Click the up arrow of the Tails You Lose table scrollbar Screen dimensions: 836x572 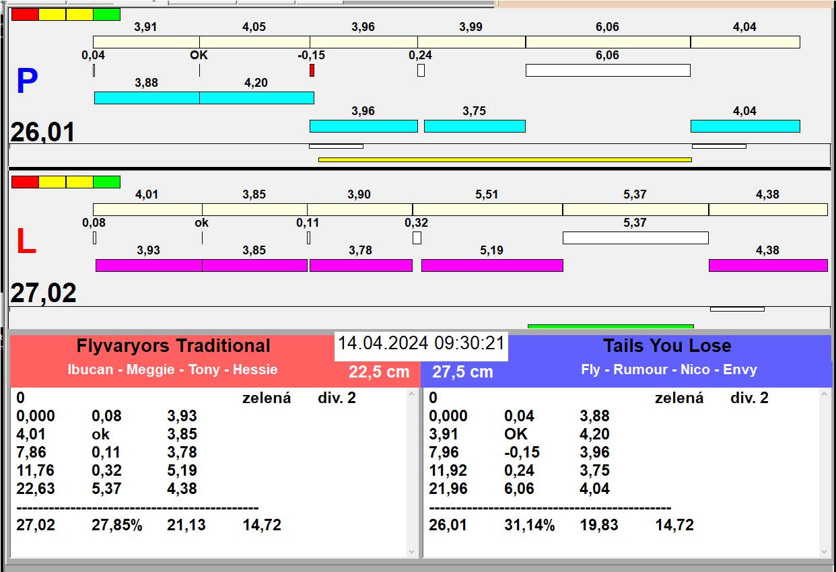pyautogui.click(x=825, y=395)
